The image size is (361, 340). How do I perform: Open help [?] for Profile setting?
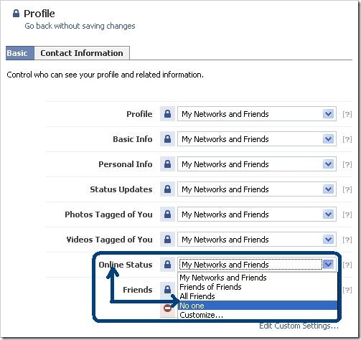pyautogui.click(x=347, y=114)
